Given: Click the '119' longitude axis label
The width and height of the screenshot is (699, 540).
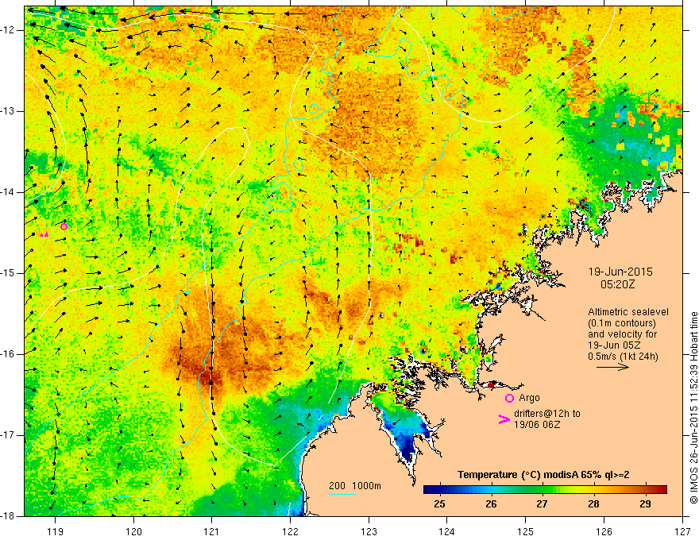Looking at the screenshot, I should tap(56, 531).
